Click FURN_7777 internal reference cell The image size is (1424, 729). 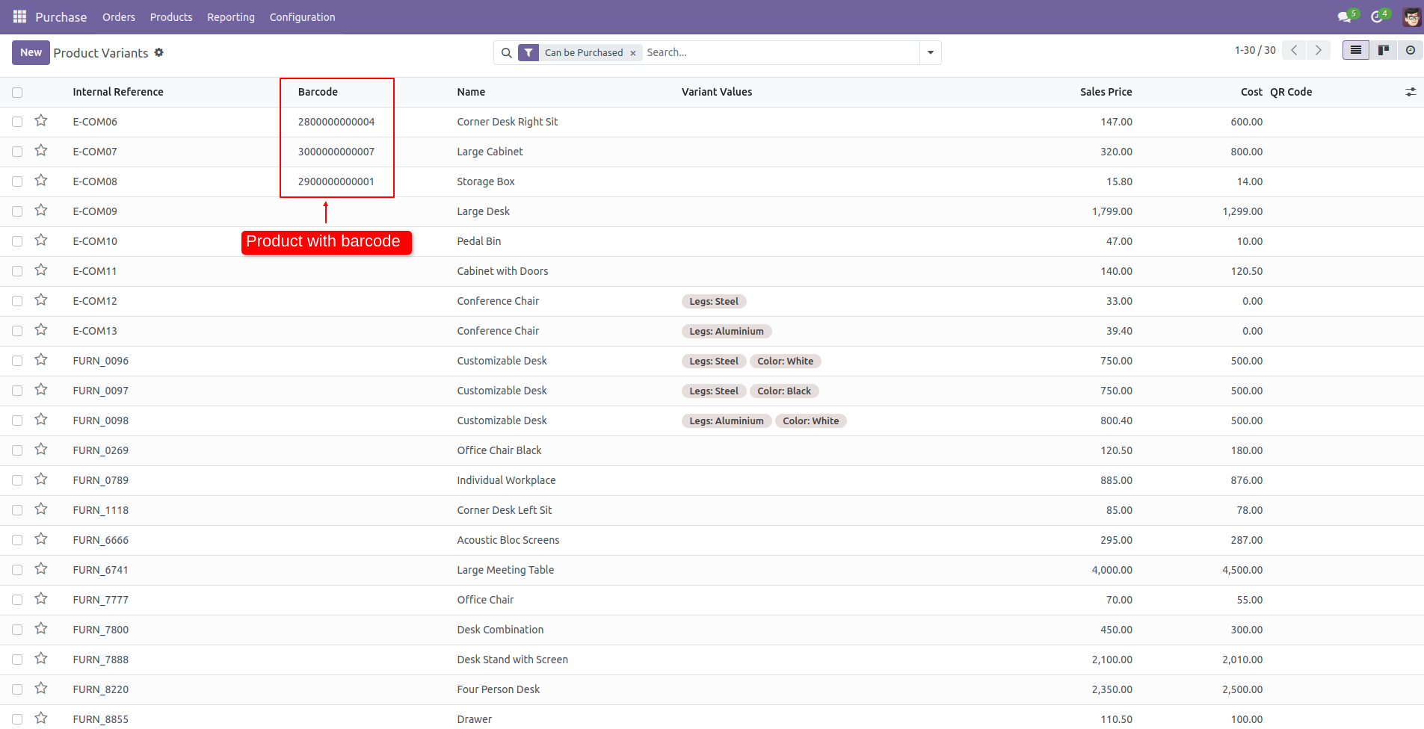coord(101,600)
